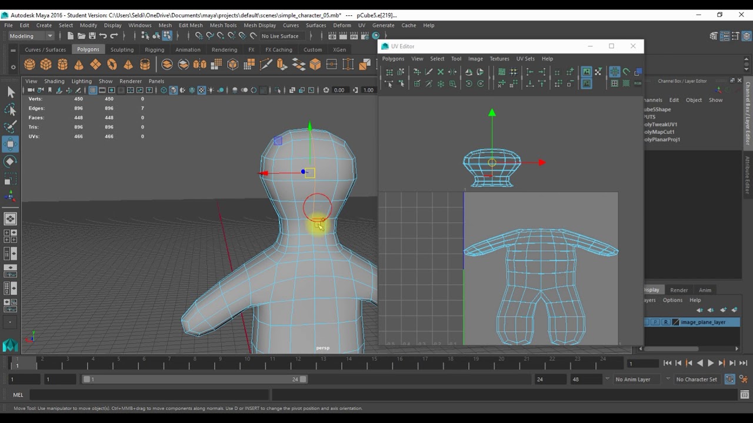
Task: Select the Rotate tool in toolbox
Action: click(10, 162)
